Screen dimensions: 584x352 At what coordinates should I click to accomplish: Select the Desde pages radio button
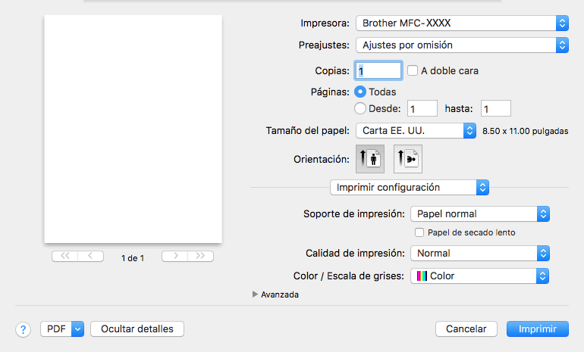pyautogui.click(x=360, y=108)
